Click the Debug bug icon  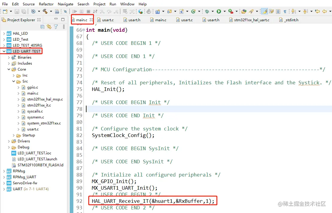click(x=207, y=11)
